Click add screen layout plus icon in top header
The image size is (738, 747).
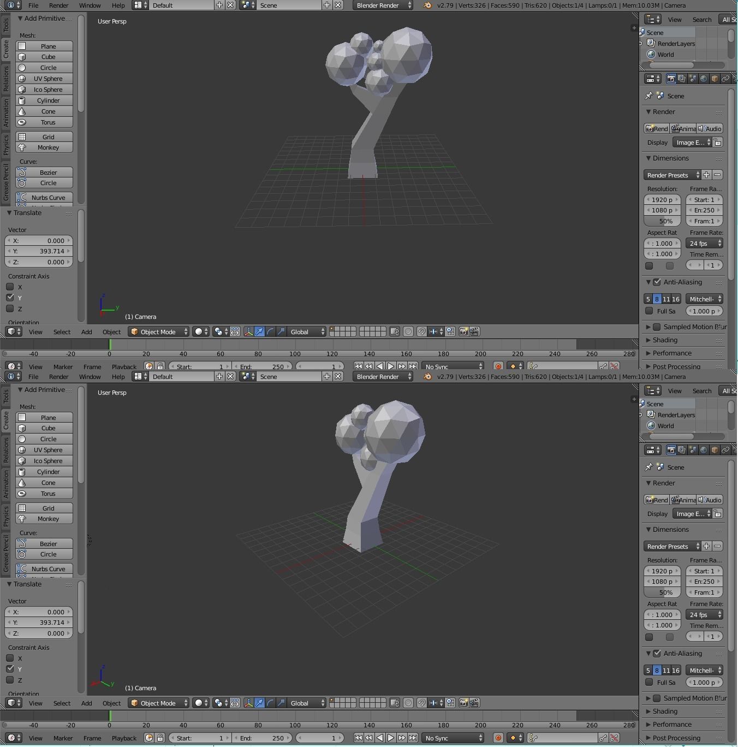(219, 5)
